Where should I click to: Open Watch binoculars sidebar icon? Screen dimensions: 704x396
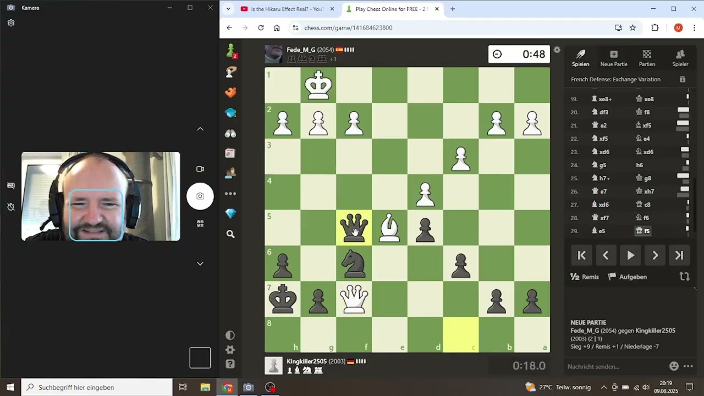(230, 133)
